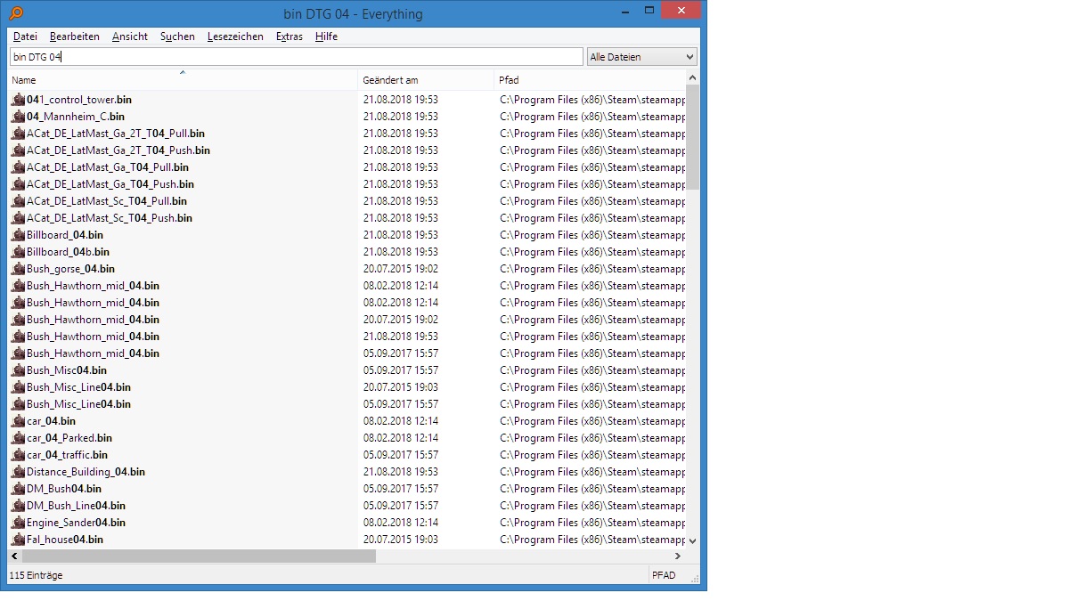
Task: Select file name Engine_Sander04.bin
Action: (x=76, y=523)
